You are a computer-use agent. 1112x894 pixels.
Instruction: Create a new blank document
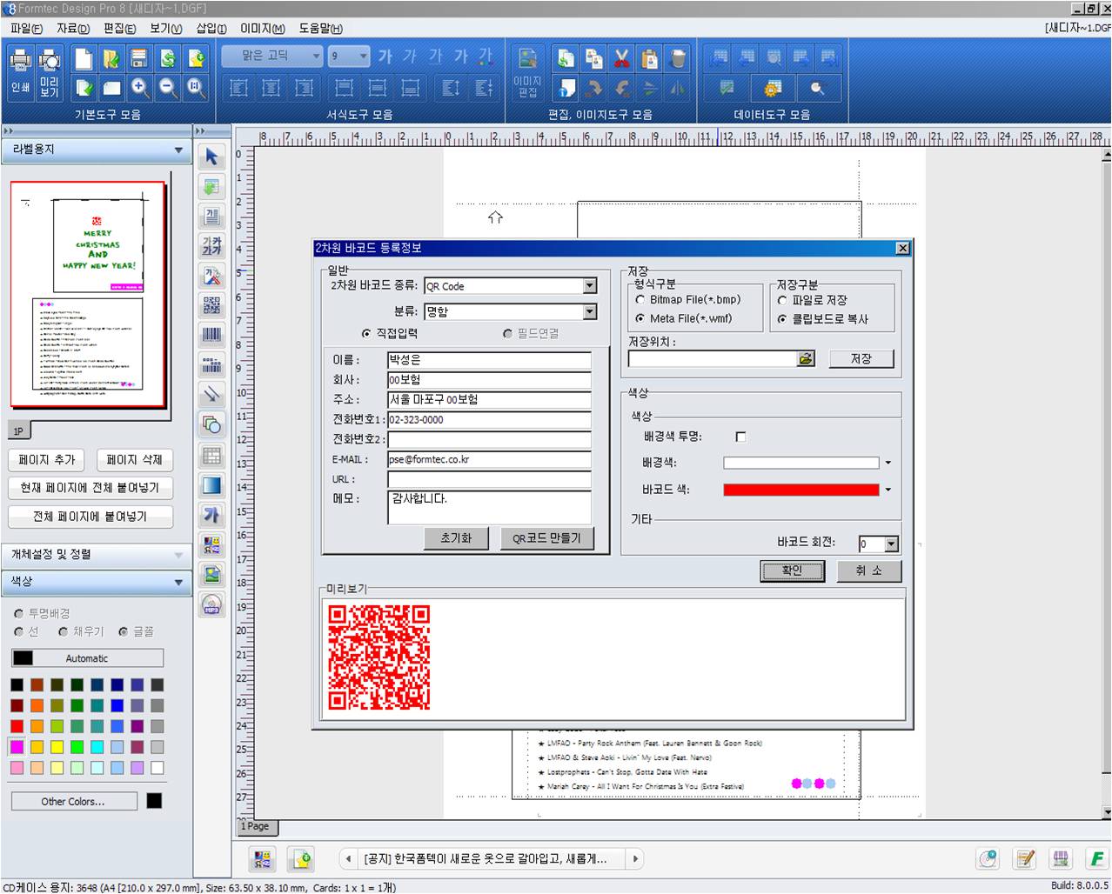click(84, 59)
